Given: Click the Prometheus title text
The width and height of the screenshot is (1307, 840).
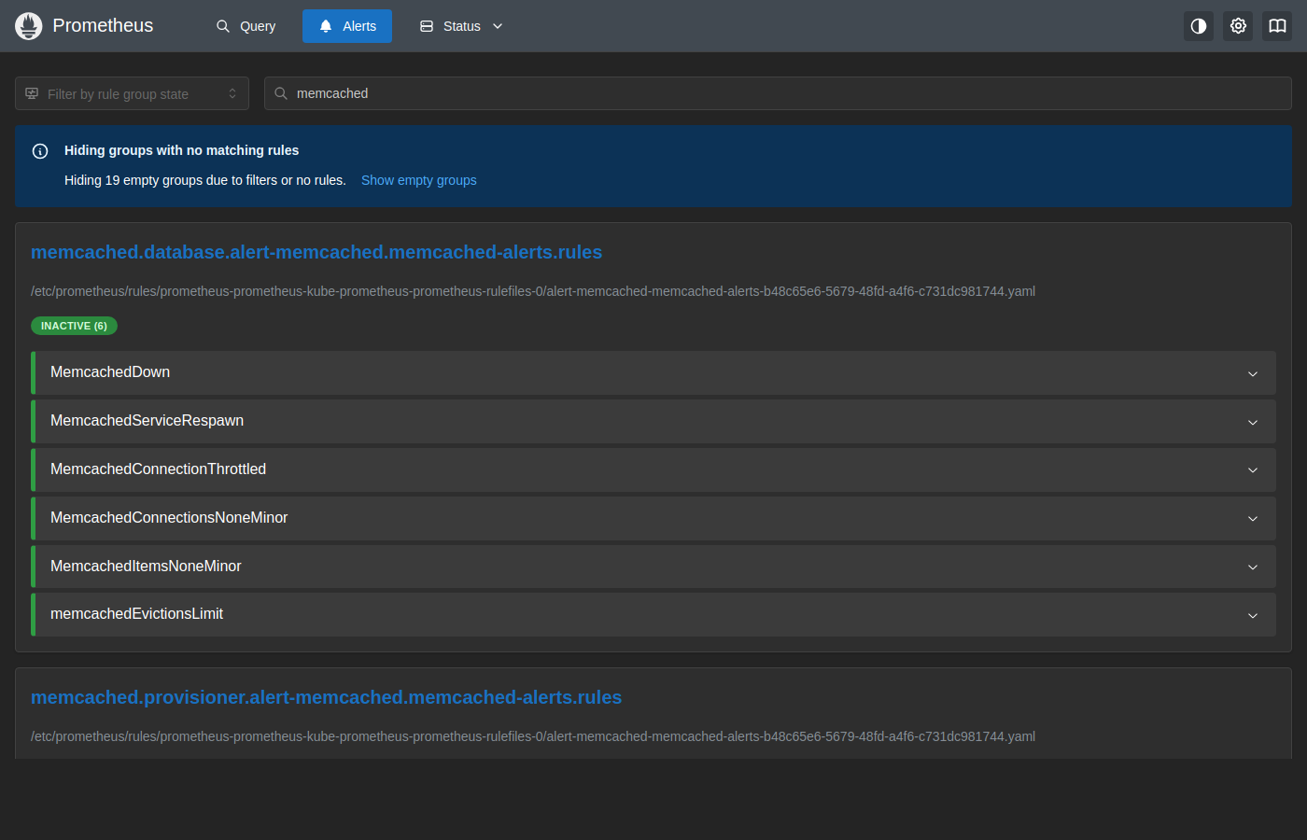Looking at the screenshot, I should point(103,26).
